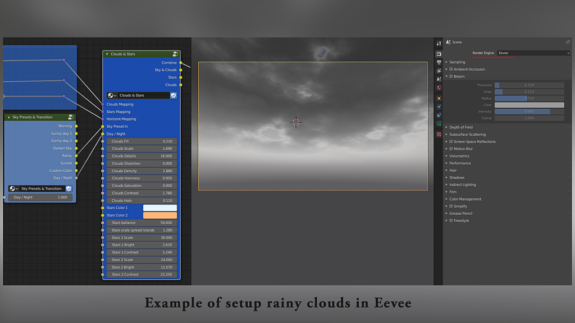Collapse the Clouds & Stars node
The height and width of the screenshot is (323, 575).
(x=107, y=54)
